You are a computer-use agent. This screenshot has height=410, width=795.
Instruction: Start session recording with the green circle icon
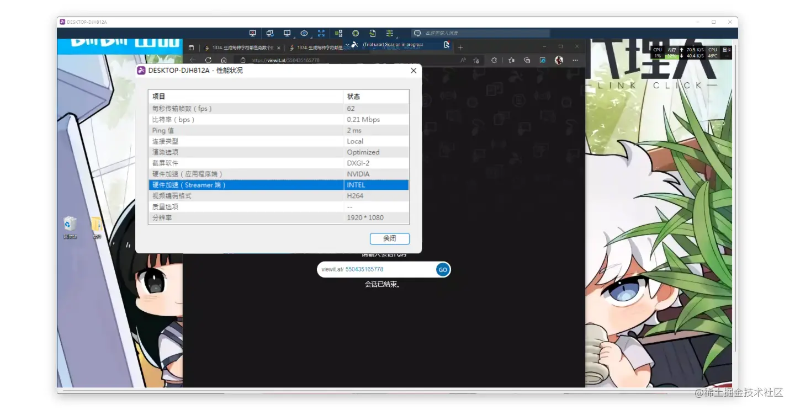356,33
